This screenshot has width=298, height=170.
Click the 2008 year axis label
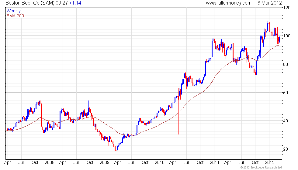49,163
